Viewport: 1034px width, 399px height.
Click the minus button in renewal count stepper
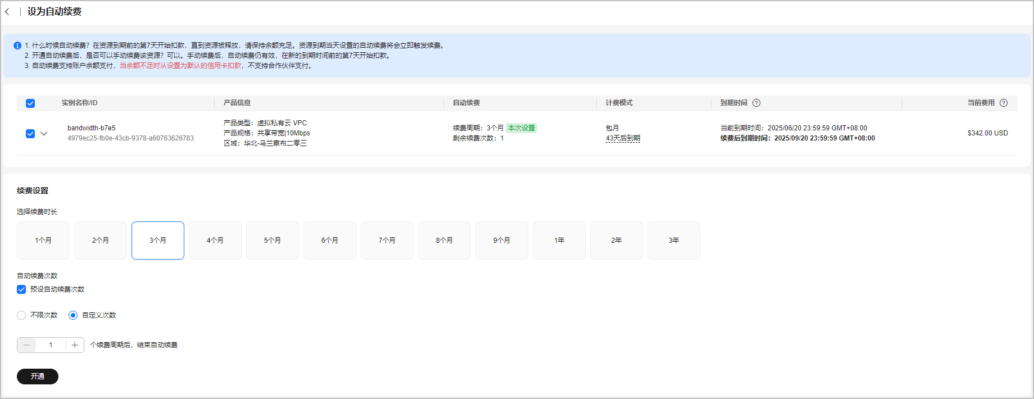26,345
